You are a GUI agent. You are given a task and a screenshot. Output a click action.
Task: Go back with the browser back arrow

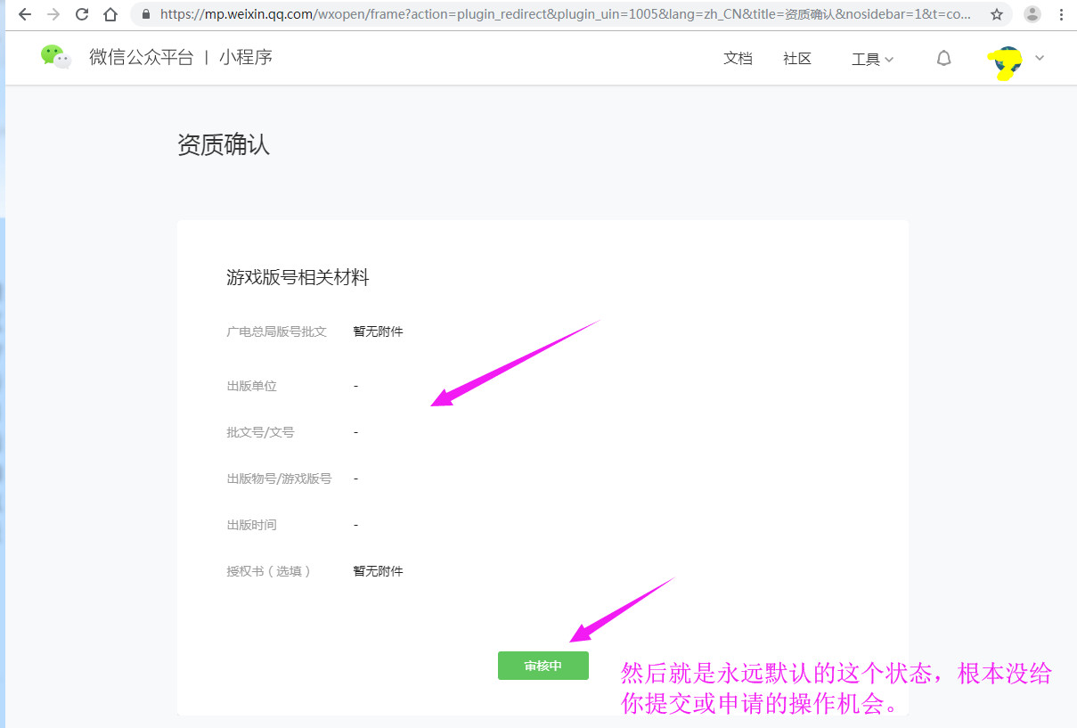(x=25, y=14)
